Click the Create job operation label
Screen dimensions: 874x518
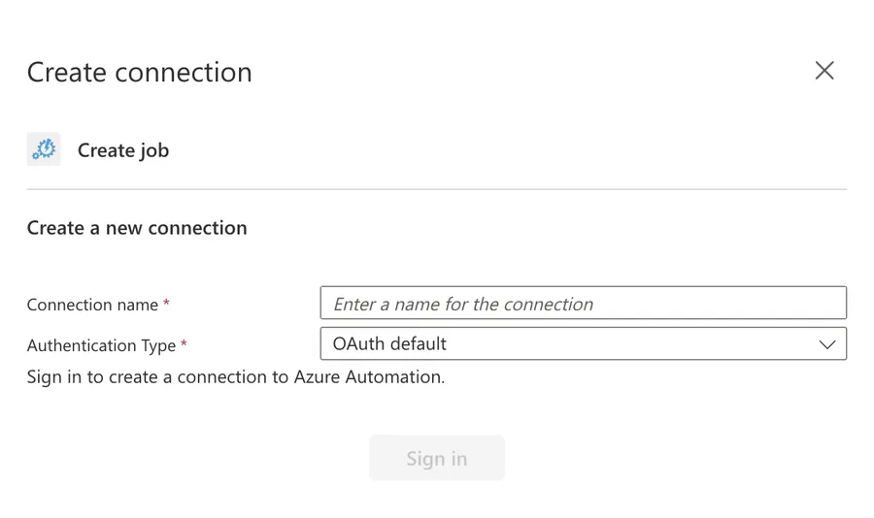click(123, 150)
